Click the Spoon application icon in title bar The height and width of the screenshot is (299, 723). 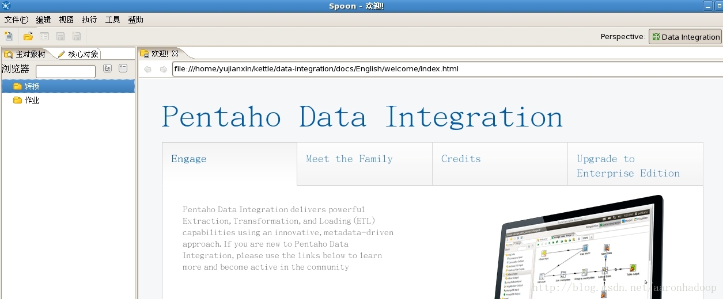pos(6,6)
